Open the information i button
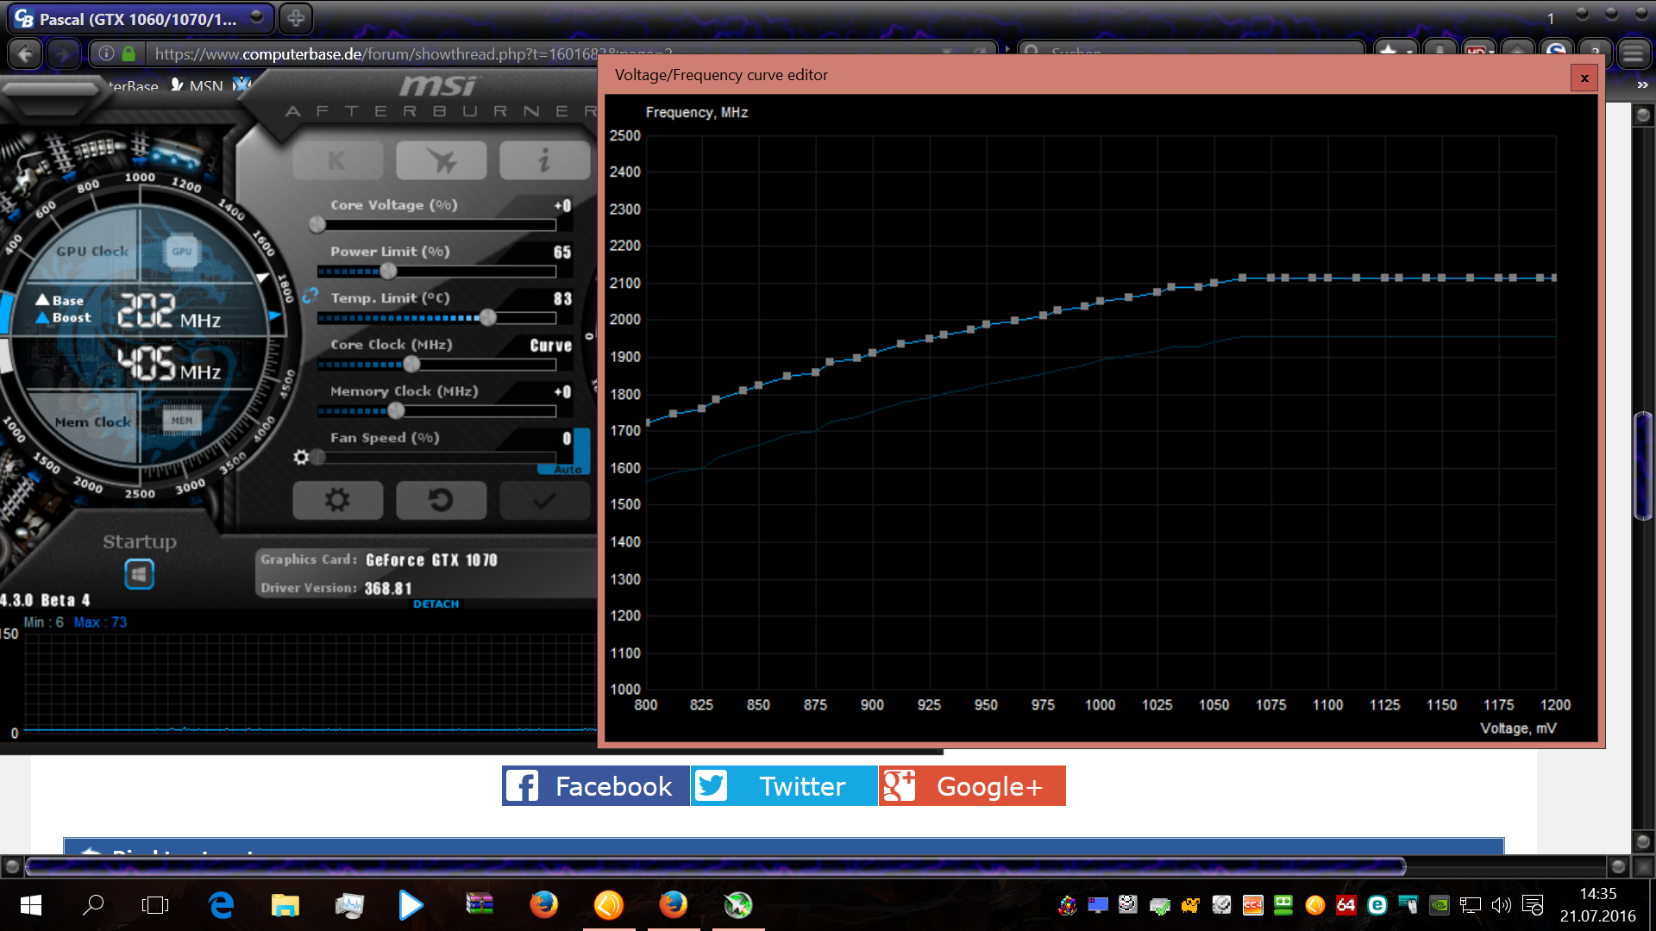The image size is (1656, 931). 543,160
